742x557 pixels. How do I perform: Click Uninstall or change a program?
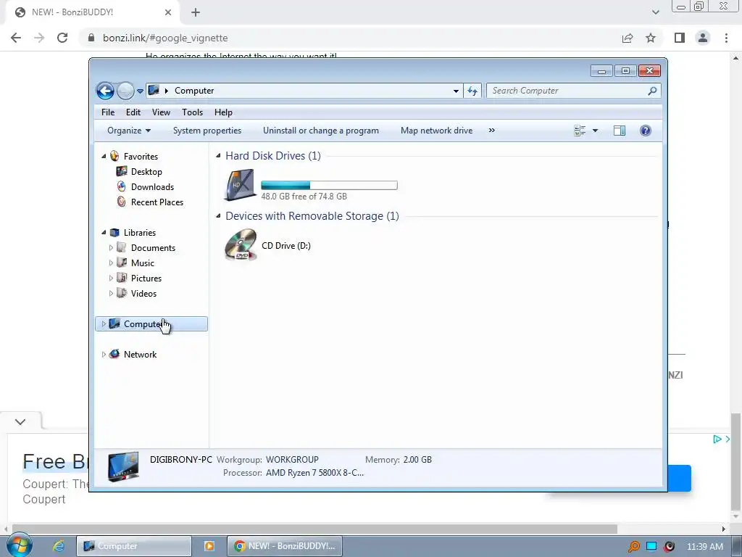click(x=321, y=131)
